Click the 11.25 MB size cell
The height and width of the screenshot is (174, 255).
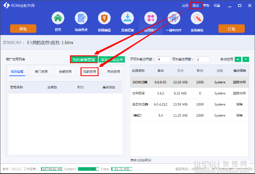(x=180, y=115)
